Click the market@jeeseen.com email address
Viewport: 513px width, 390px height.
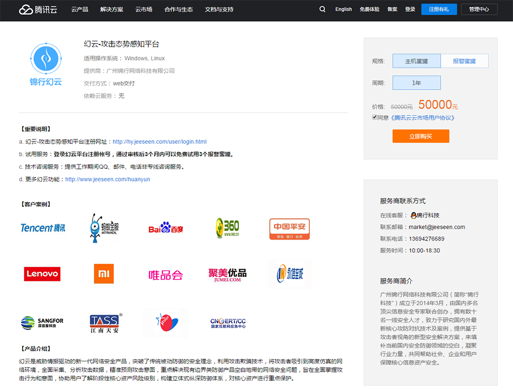437,227
